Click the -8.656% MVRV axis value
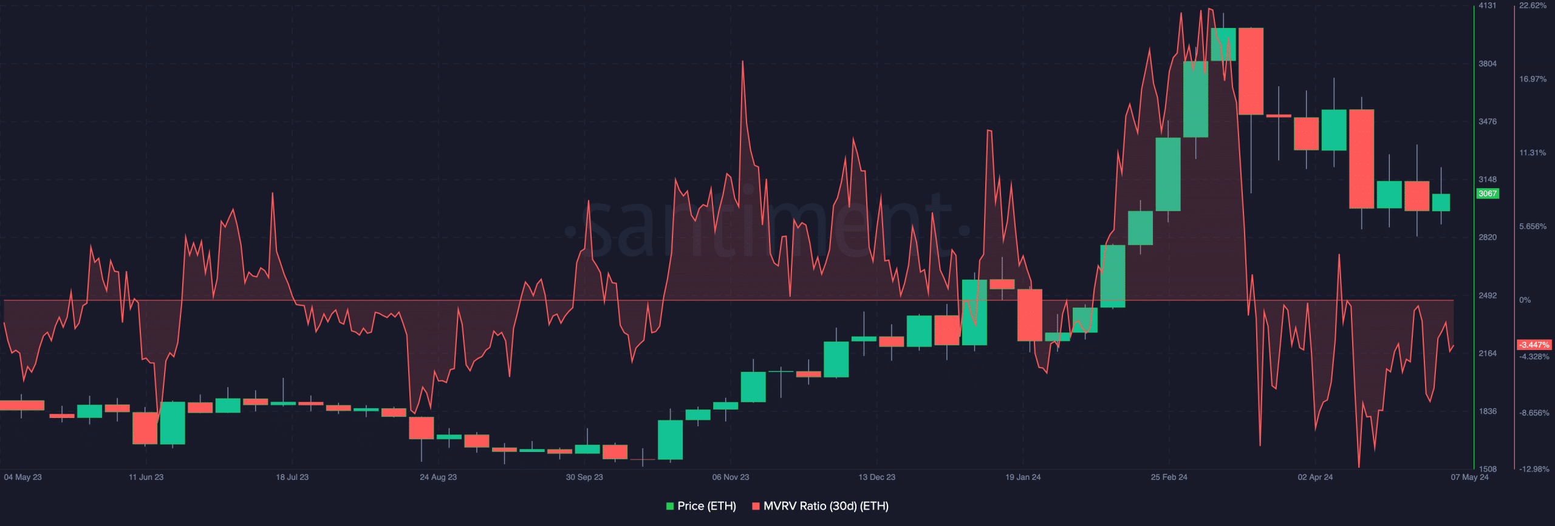 click(1534, 413)
